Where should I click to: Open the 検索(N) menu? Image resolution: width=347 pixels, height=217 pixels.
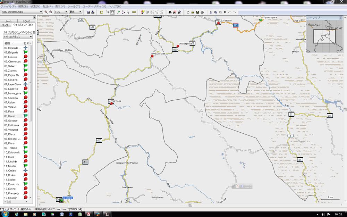35,6
